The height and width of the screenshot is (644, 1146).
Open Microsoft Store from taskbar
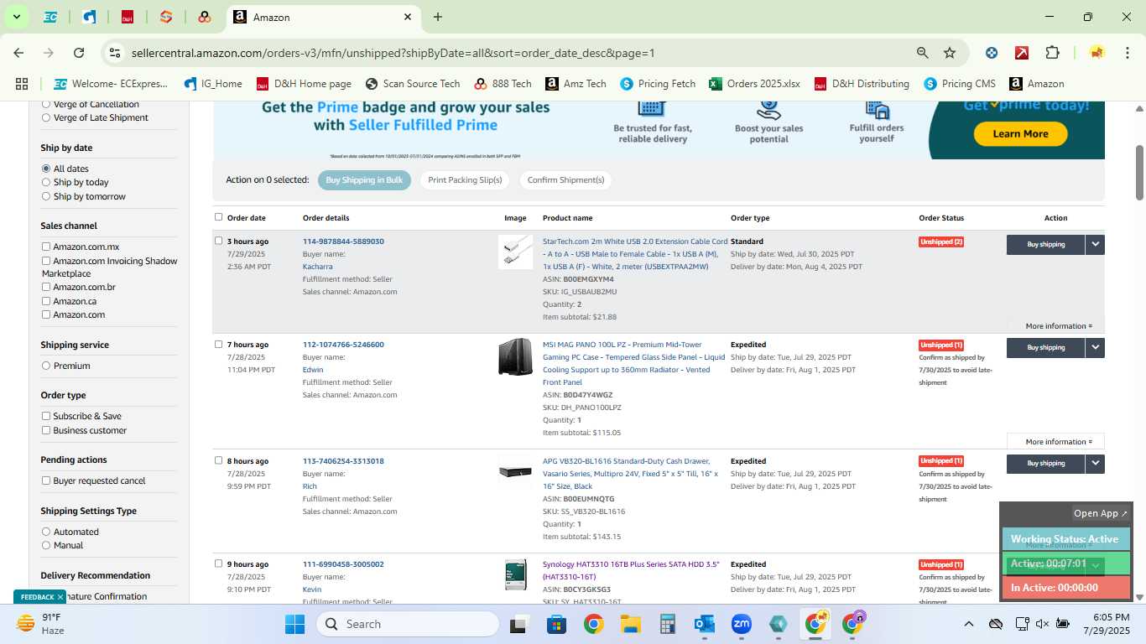(556, 624)
